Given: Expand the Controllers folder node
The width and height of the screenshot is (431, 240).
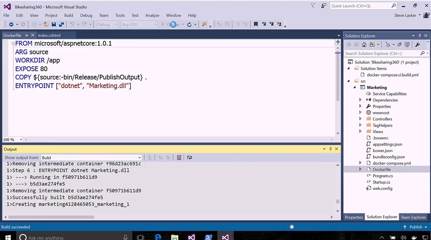Looking at the screenshot, I should coord(360,119).
